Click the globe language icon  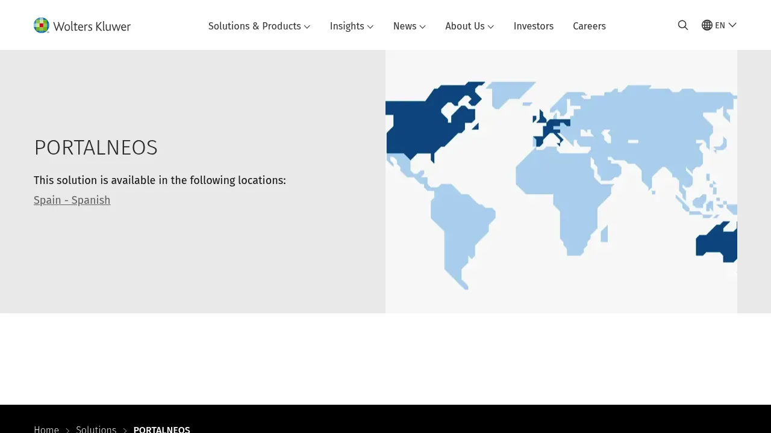pos(707,25)
